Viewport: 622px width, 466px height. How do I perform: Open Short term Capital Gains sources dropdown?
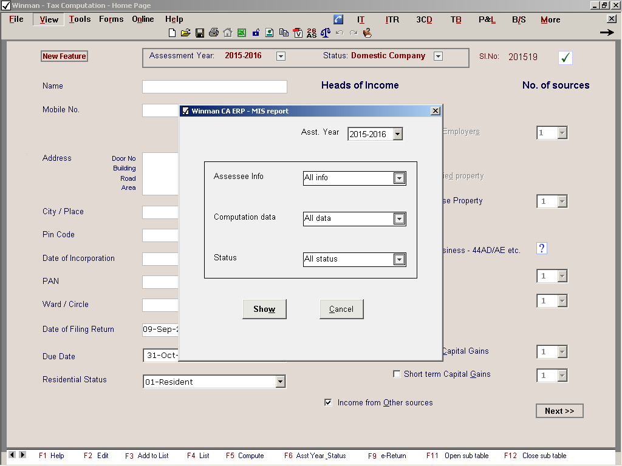tap(562, 375)
